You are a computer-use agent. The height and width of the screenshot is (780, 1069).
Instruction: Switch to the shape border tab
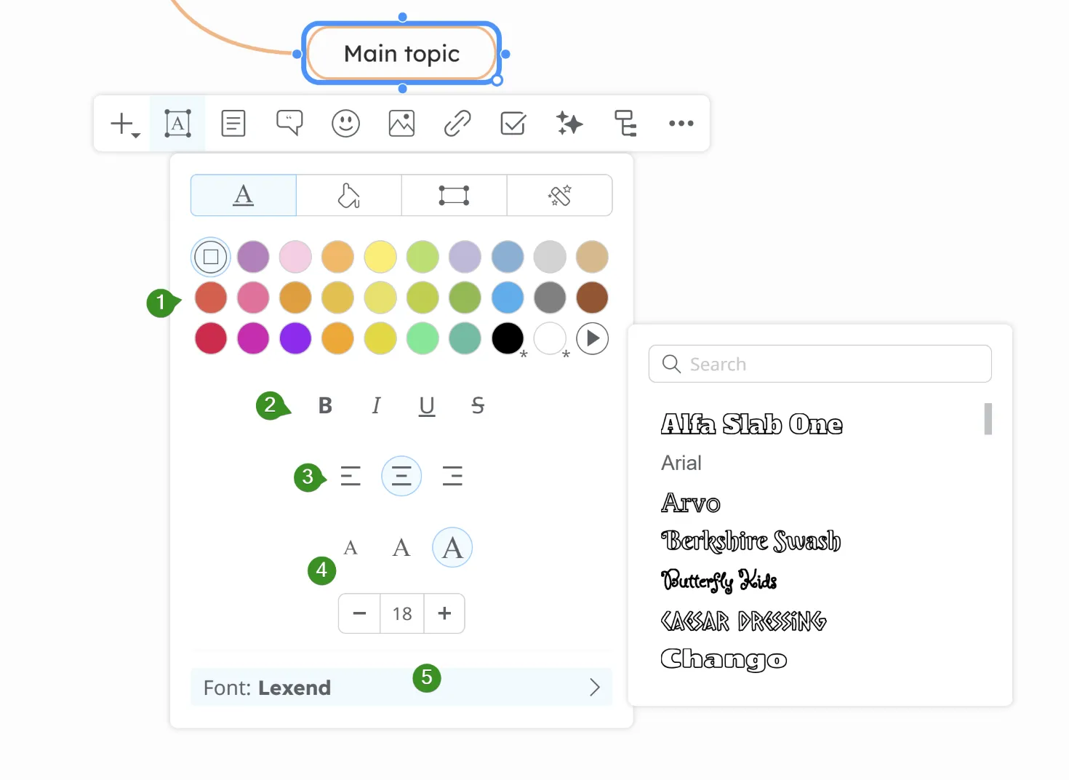click(454, 196)
